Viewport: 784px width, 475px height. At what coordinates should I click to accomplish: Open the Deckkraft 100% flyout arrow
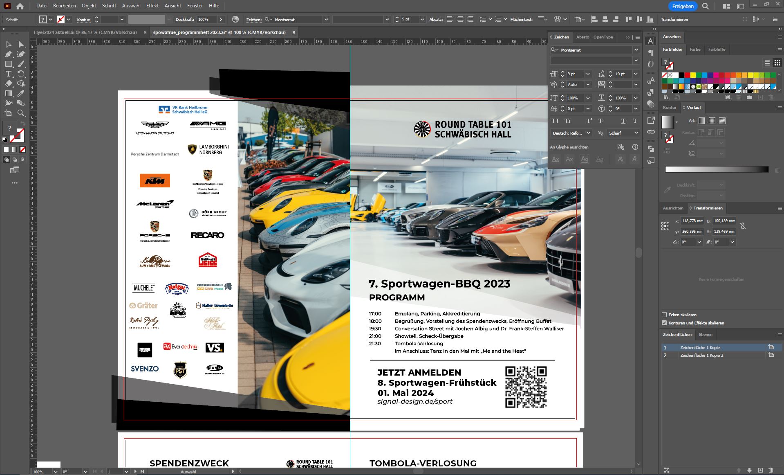(221, 19)
